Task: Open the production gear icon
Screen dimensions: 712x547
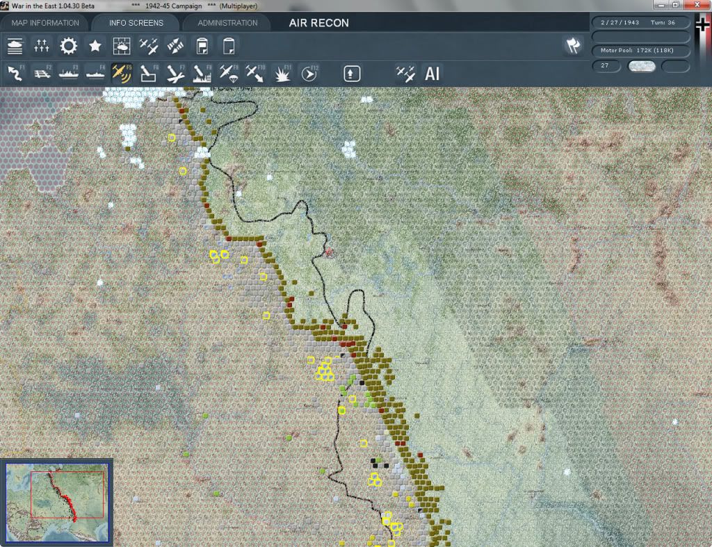Action: click(68, 46)
